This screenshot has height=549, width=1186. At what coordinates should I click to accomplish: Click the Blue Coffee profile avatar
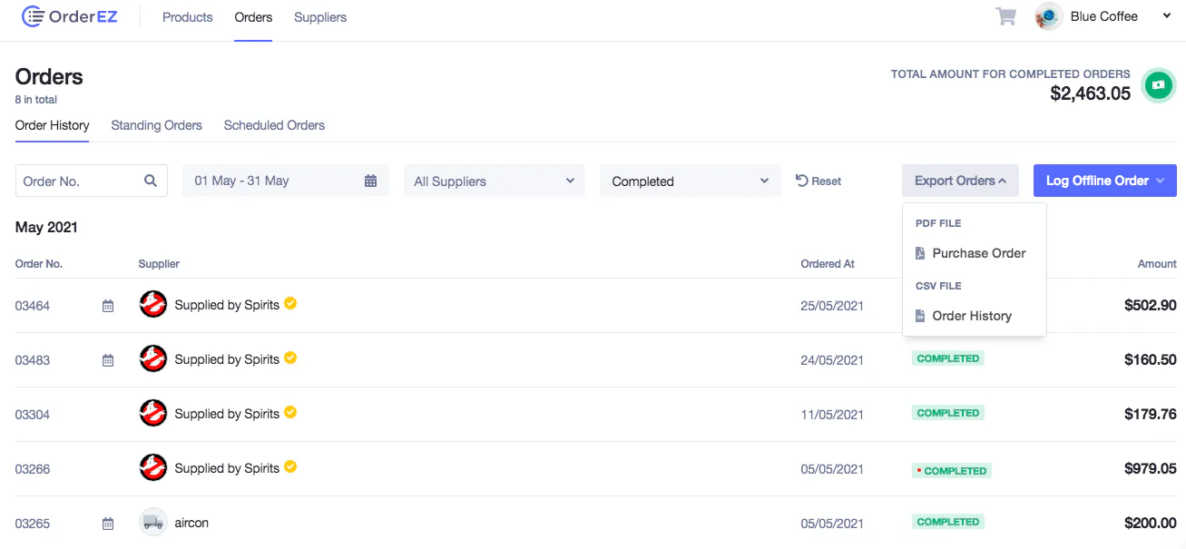(1049, 16)
